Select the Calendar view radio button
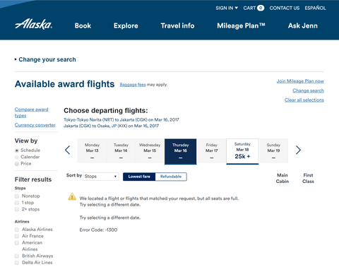 click(17, 157)
